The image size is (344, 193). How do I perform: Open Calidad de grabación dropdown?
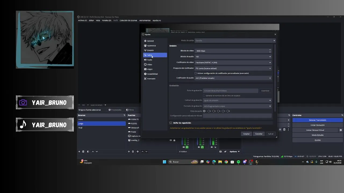pyautogui.click(x=237, y=100)
